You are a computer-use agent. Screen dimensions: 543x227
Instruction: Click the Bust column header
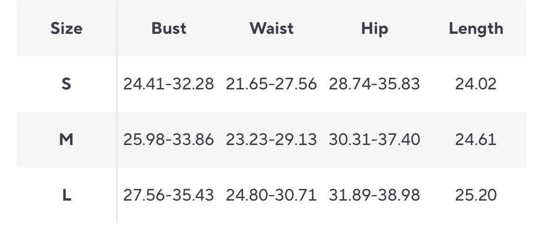point(168,29)
